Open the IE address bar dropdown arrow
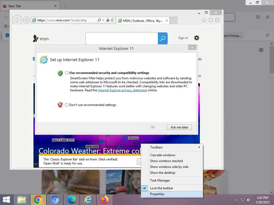This screenshot has width=274, height=205. [x=104, y=20]
